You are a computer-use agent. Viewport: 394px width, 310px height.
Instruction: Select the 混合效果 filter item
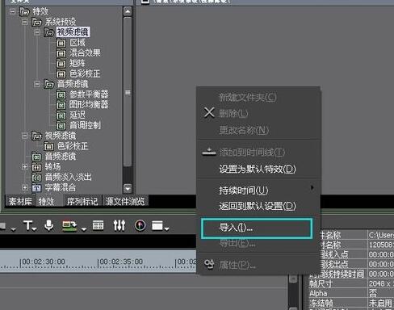(x=85, y=52)
